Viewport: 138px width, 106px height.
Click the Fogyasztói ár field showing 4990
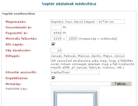click(x=56, y=33)
